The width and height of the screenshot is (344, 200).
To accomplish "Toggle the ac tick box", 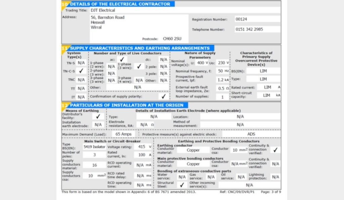I will coord(122,59).
